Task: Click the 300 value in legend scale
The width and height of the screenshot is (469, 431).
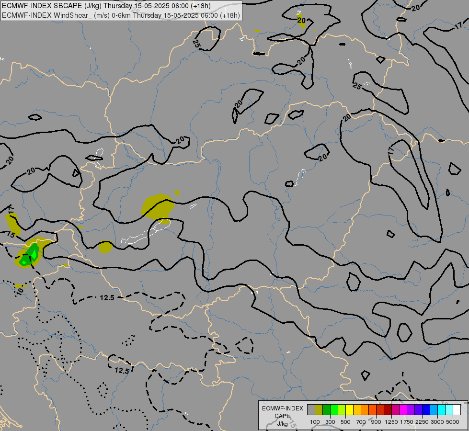Action: [330, 422]
